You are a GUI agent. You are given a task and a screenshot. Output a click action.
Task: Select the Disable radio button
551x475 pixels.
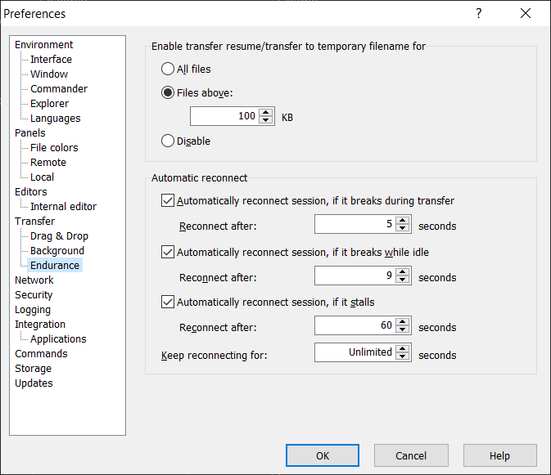click(168, 141)
